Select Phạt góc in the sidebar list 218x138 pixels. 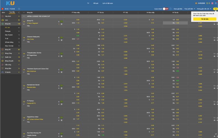[8, 31]
